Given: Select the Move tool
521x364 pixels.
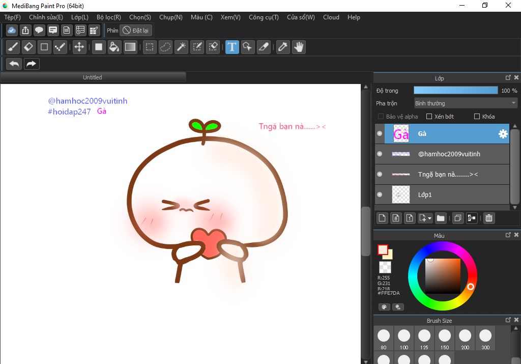Looking at the screenshot, I should 79,47.
